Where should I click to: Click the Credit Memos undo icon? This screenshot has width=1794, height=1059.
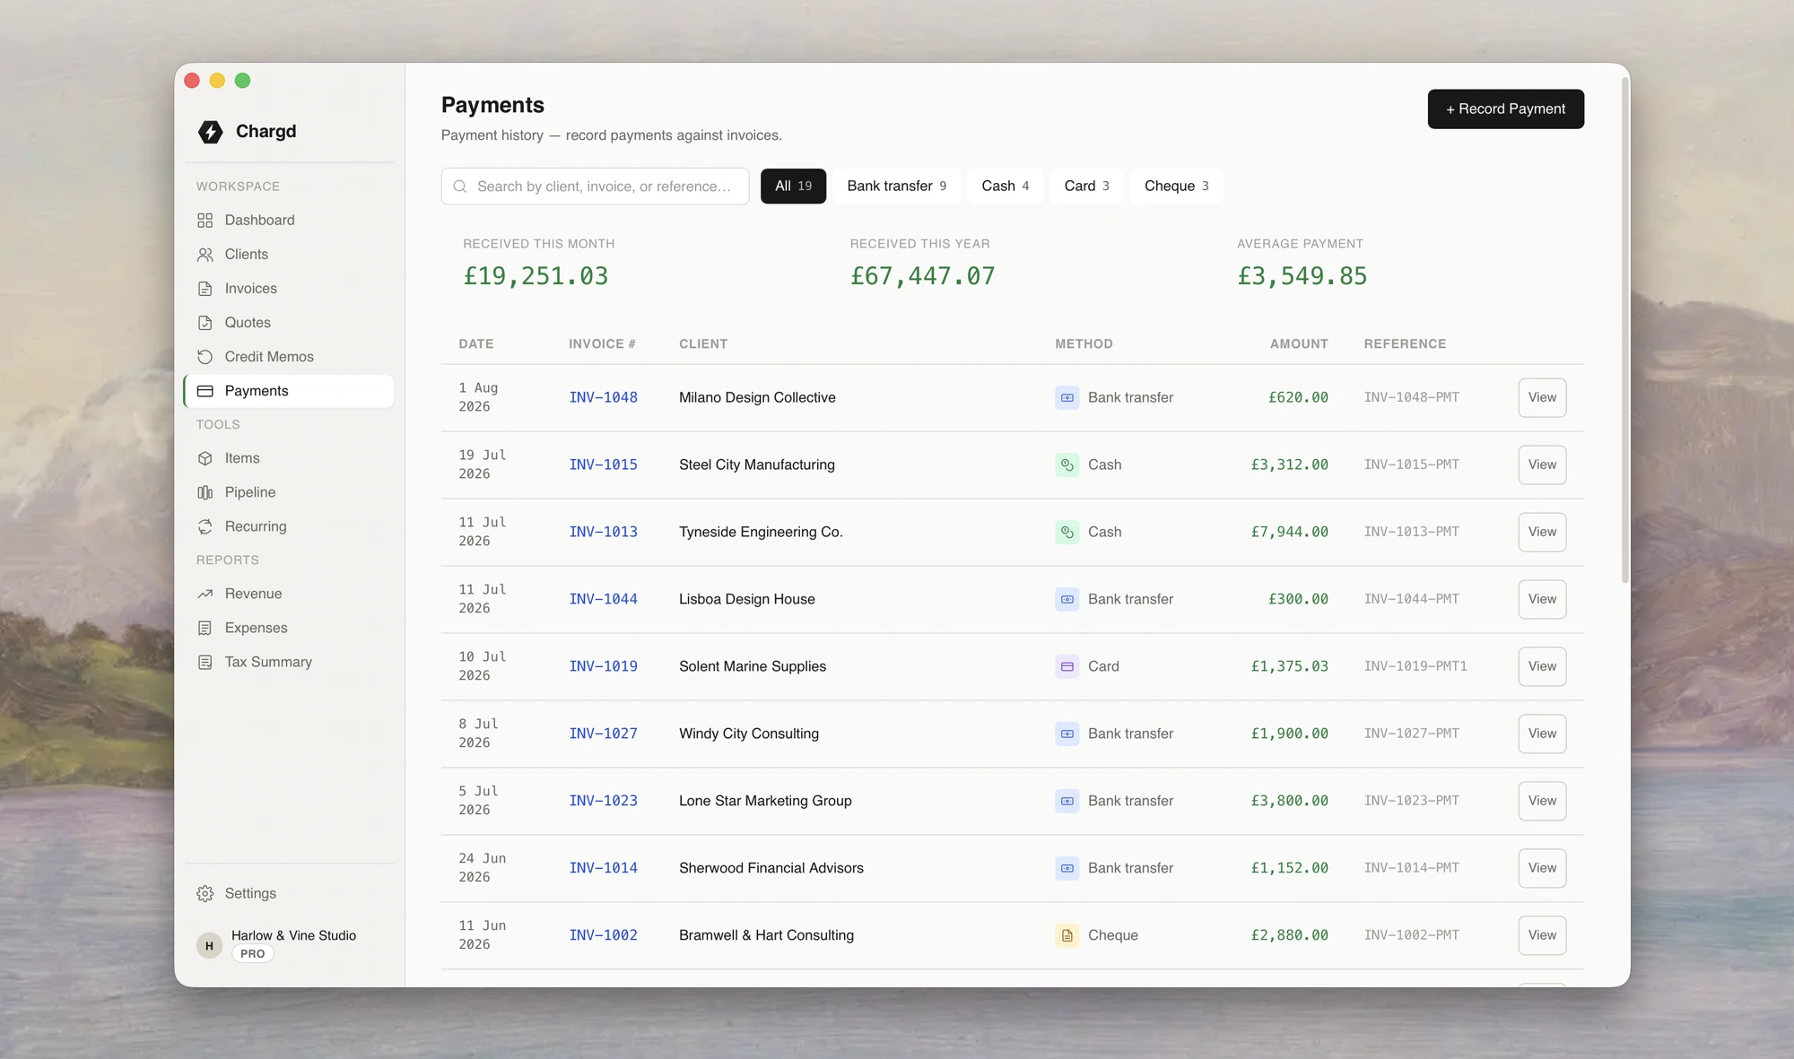pyautogui.click(x=205, y=357)
